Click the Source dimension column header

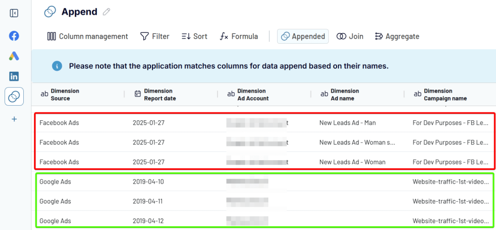tap(64, 95)
